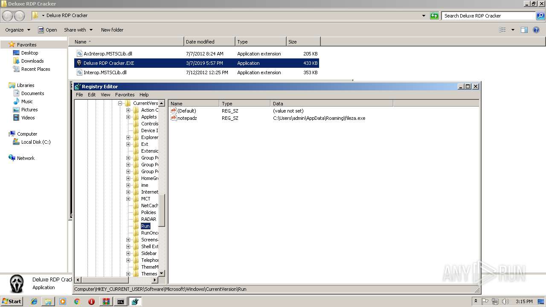The height and width of the screenshot is (307, 546).
Task: Click the Explorer Forward navigation arrow
Action: pyautogui.click(x=20, y=16)
